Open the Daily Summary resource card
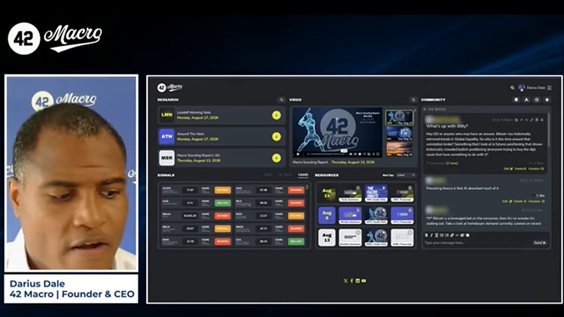 point(351,193)
